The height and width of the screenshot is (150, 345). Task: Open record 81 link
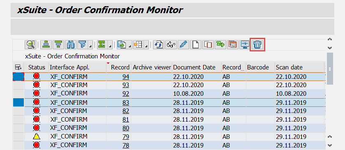tap(126, 120)
